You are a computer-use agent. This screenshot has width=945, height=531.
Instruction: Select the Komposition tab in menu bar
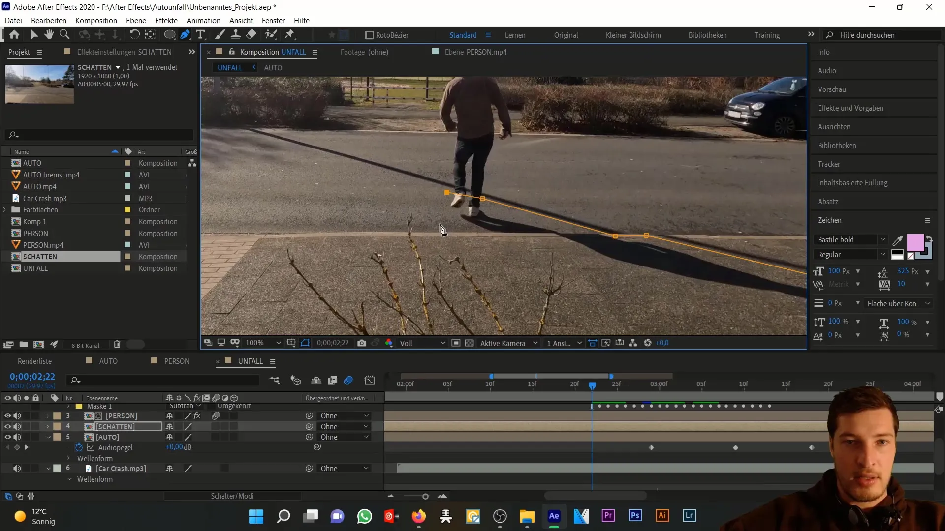[96, 20]
